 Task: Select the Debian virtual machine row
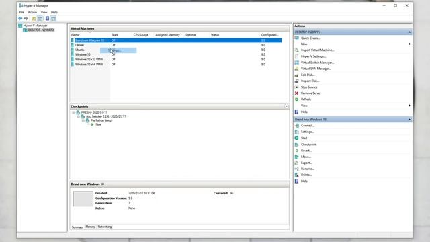tap(176, 45)
